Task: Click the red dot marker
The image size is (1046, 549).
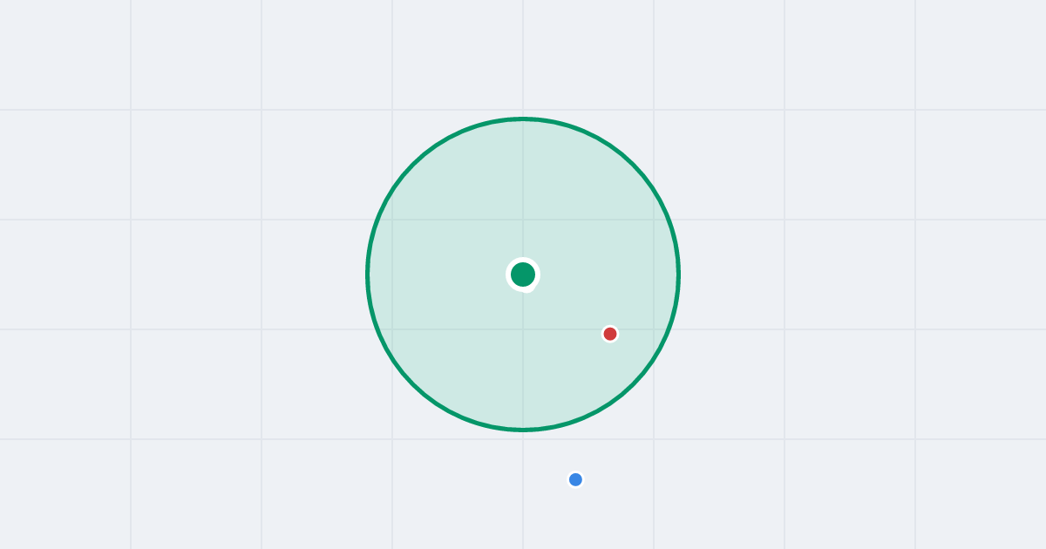Action: tap(610, 334)
